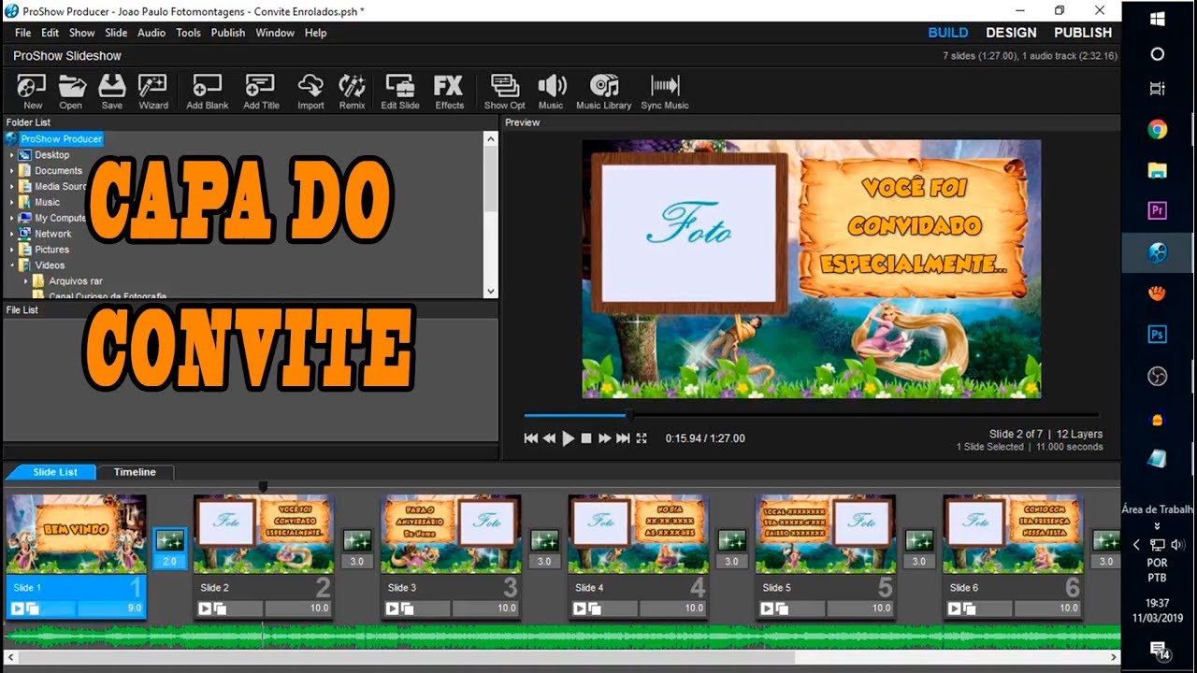Select the transition icon after Slide 4

click(x=731, y=540)
